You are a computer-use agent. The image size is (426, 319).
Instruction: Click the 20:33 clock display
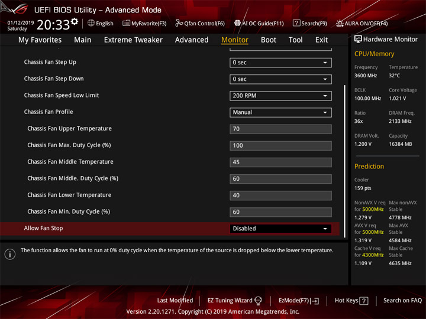point(53,25)
